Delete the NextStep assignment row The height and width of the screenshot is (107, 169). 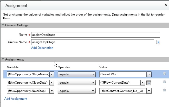[x=164, y=90]
